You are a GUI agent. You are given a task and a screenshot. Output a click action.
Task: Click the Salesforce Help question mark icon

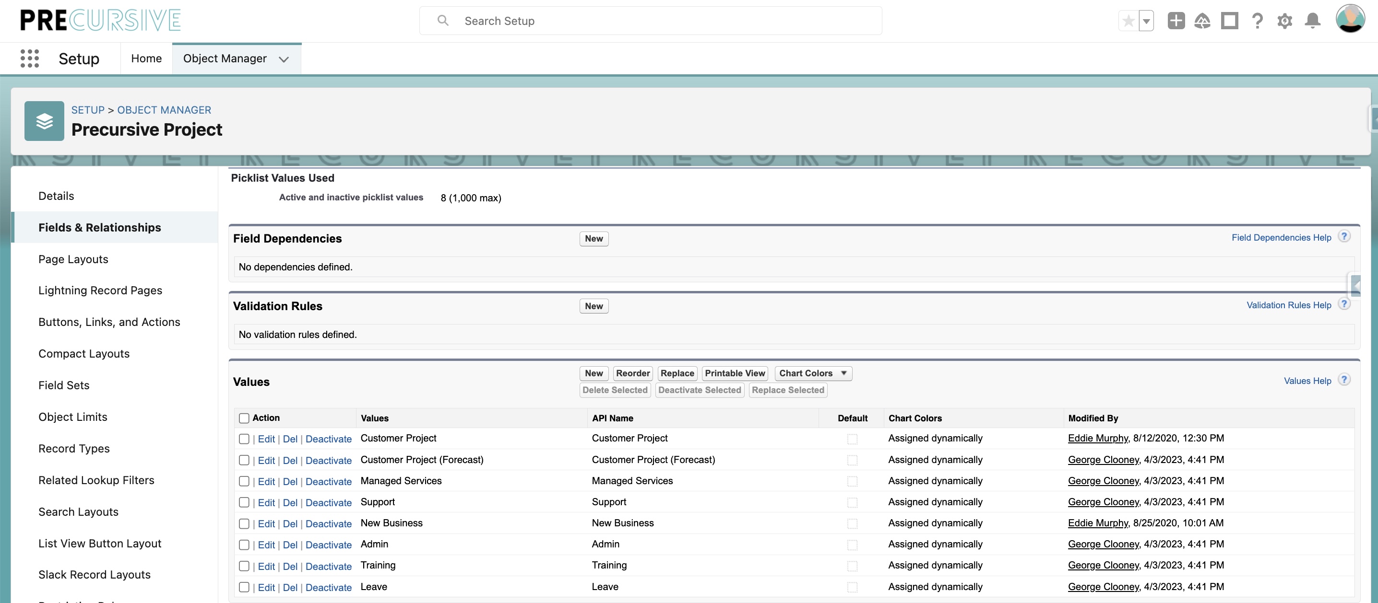pyautogui.click(x=1257, y=21)
